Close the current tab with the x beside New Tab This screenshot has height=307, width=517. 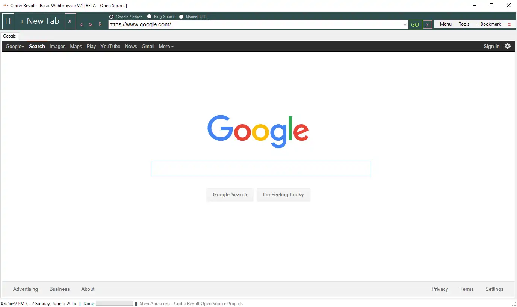(70, 21)
